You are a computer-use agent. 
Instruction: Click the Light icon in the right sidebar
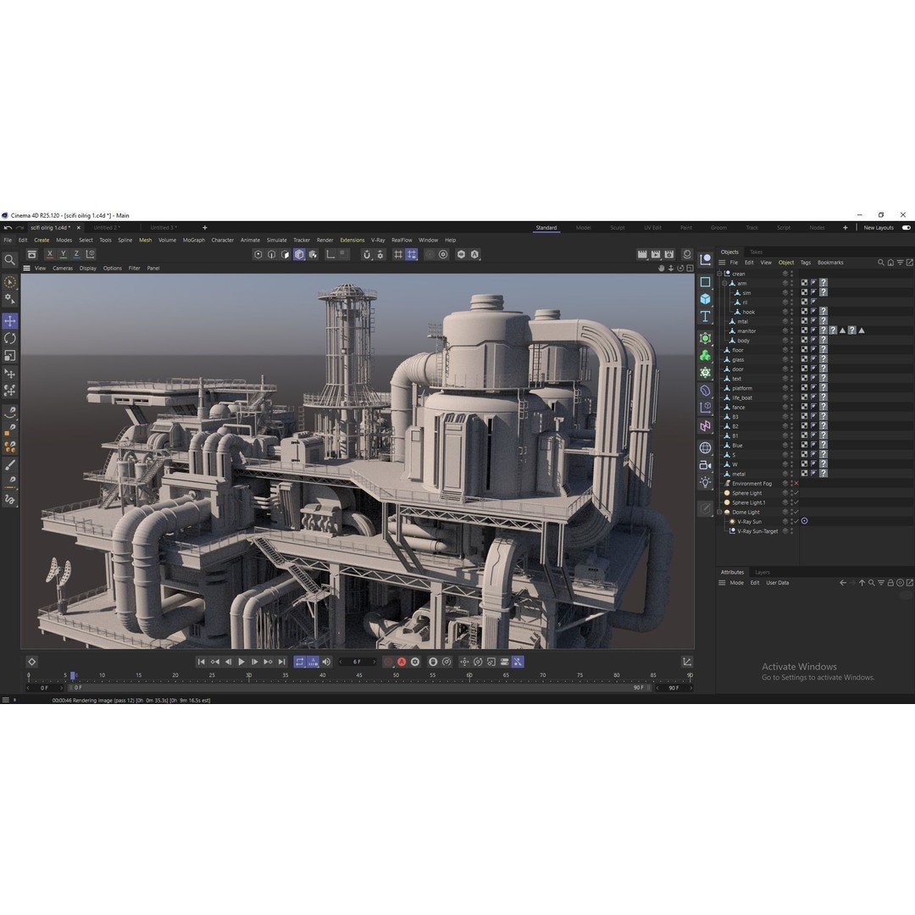coord(705,481)
